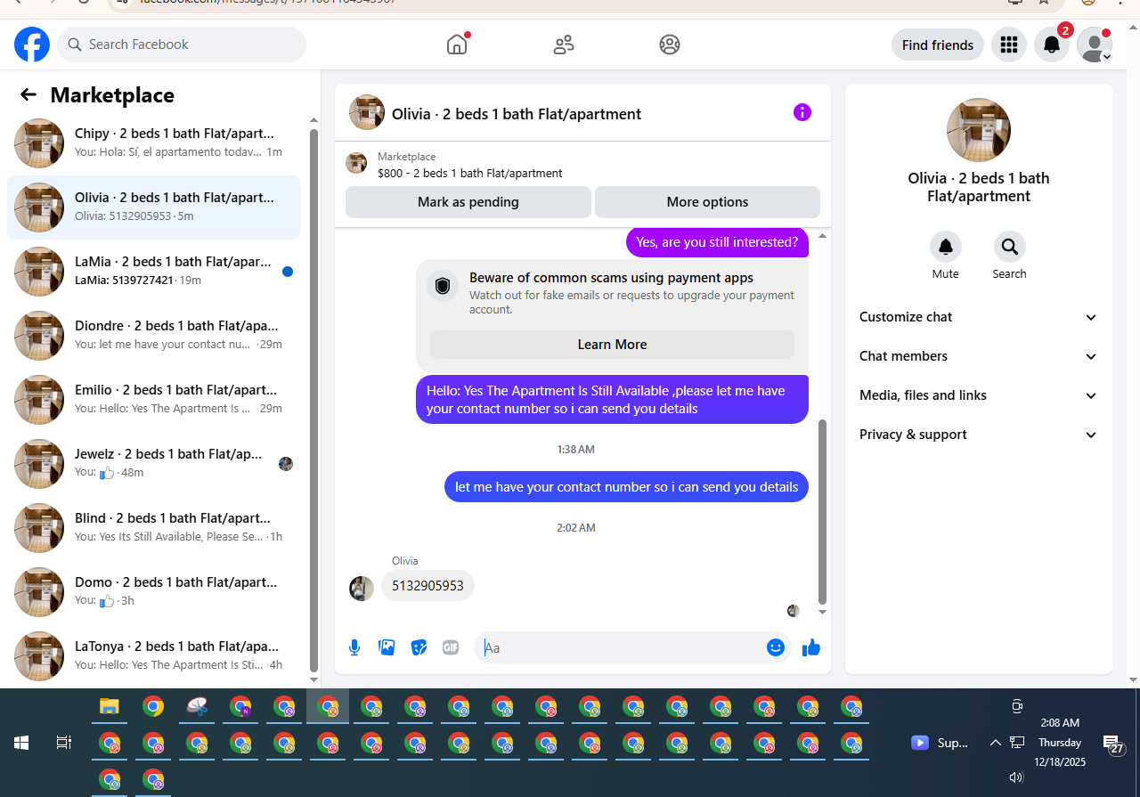
Task: Click the 'Sup...' app in system tray
Action: tap(940, 743)
